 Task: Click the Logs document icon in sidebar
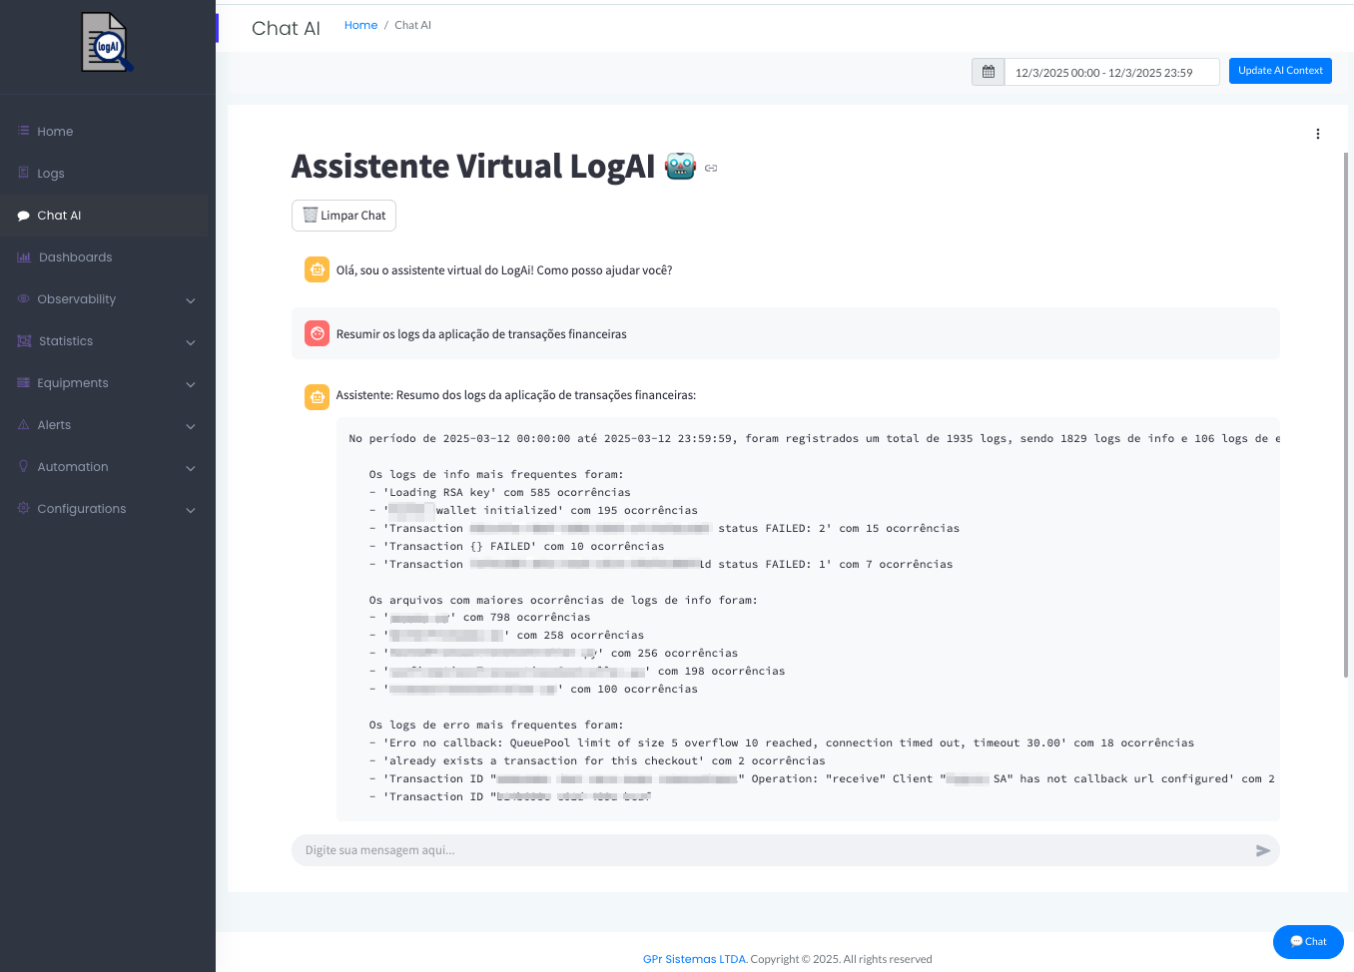coord(24,173)
